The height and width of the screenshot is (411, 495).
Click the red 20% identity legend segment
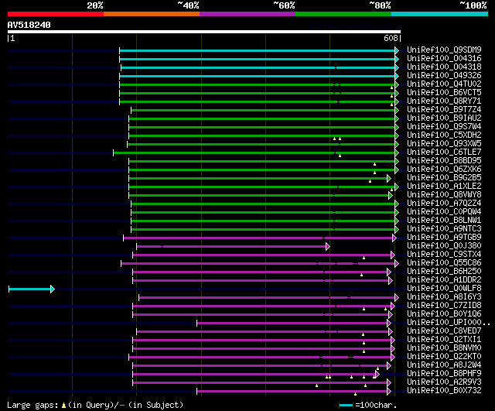point(56,14)
